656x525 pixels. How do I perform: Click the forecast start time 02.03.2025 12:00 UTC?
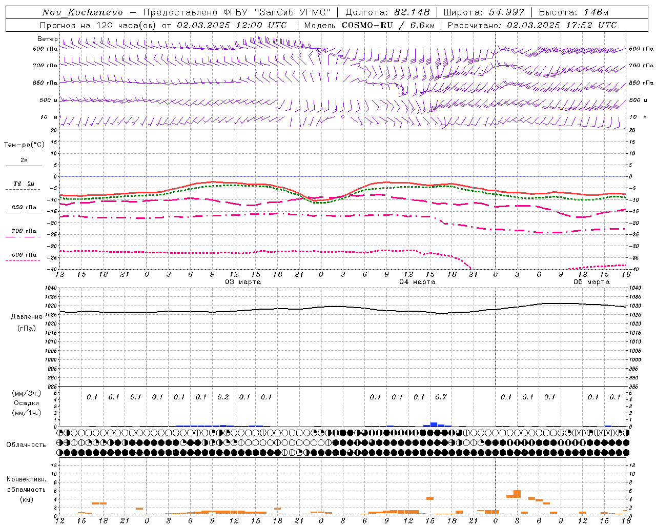[x=232, y=25]
